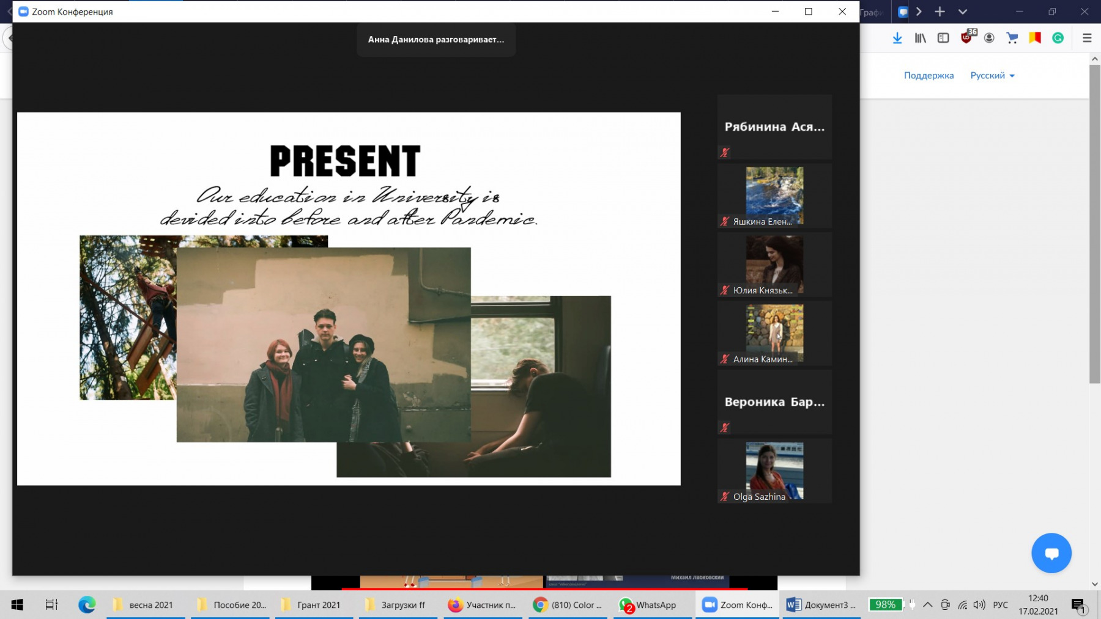This screenshot has height=619, width=1101.
Task: Click the uBlock Origin extension icon
Action: tap(966, 38)
